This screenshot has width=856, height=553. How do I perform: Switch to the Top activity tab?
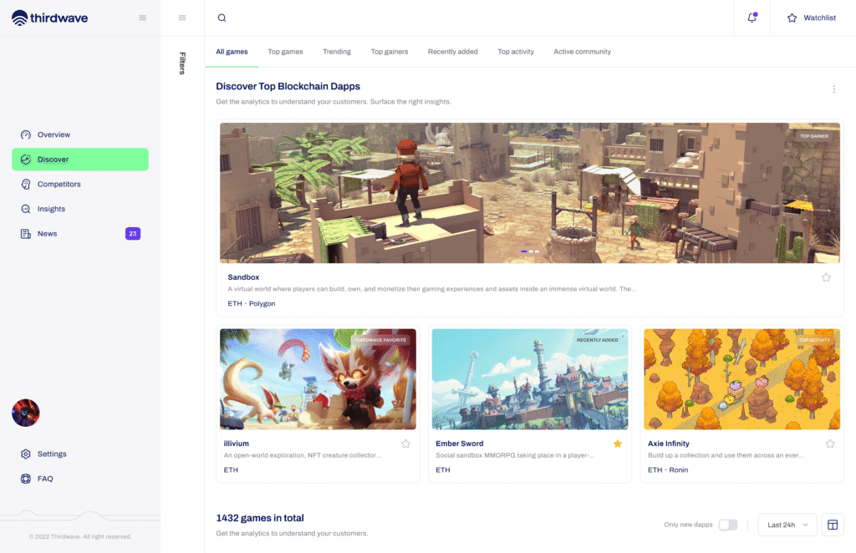[515, 52]
